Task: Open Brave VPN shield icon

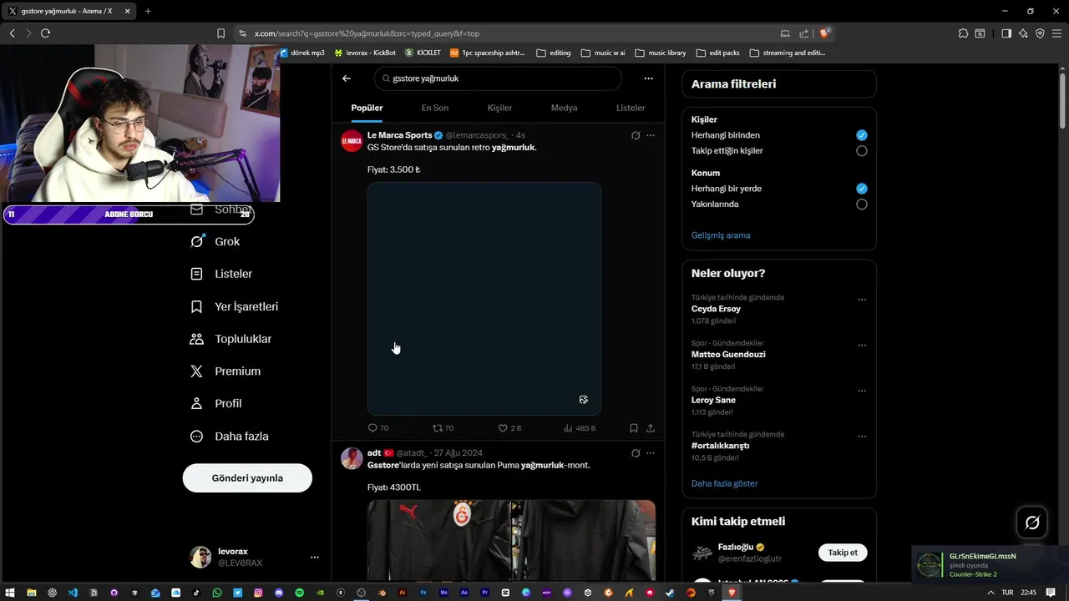Action: [x=1040, y=33]
